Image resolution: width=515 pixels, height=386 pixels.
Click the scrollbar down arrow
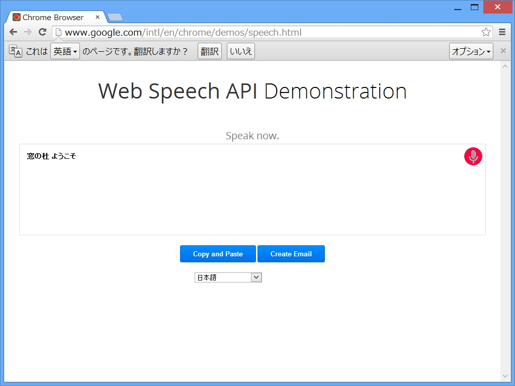(505, 375)
